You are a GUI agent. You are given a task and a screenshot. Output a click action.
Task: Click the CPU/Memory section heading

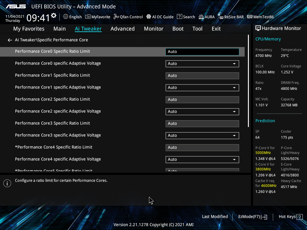268,39
